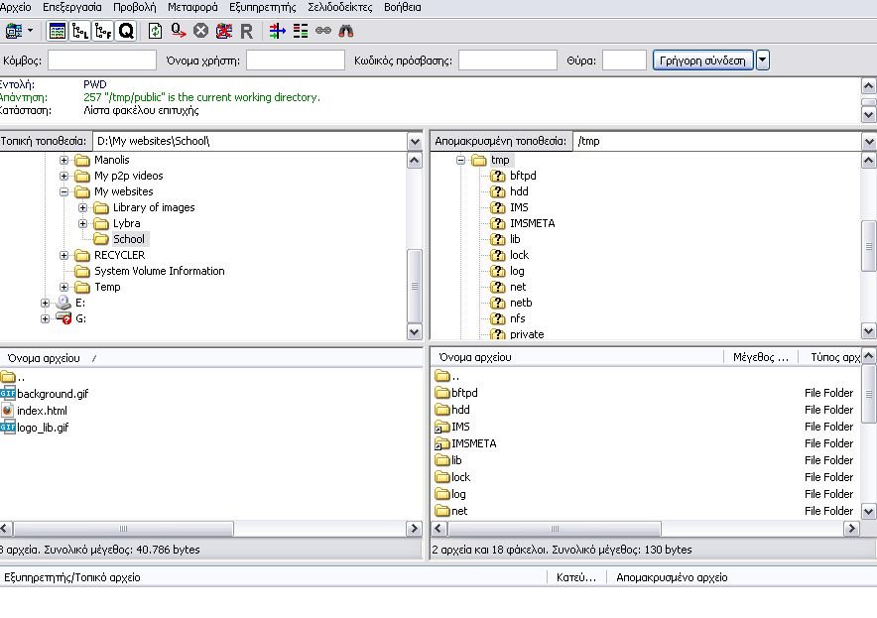Select the hdd folder icon in remote file list

click(x=442, y=410)
